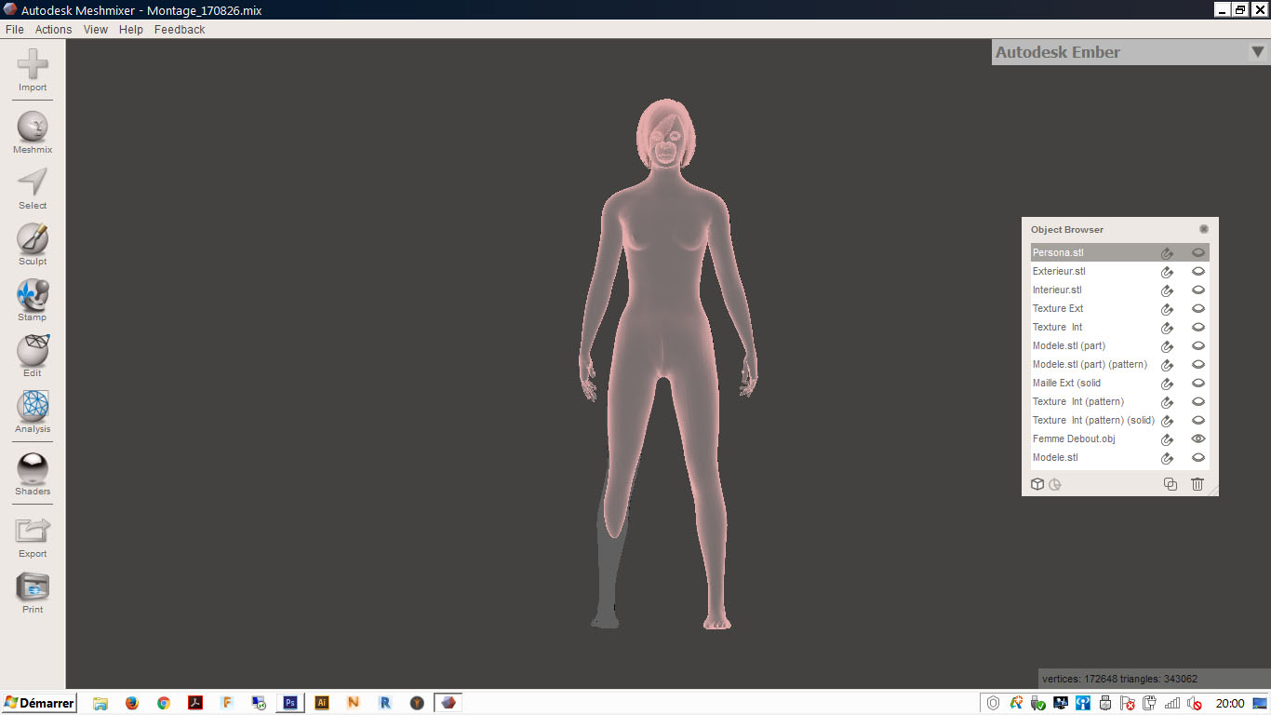1271x715 pixels.
Task: Click the Autodesk Ember printer label
Action: tap(1058, 52)
